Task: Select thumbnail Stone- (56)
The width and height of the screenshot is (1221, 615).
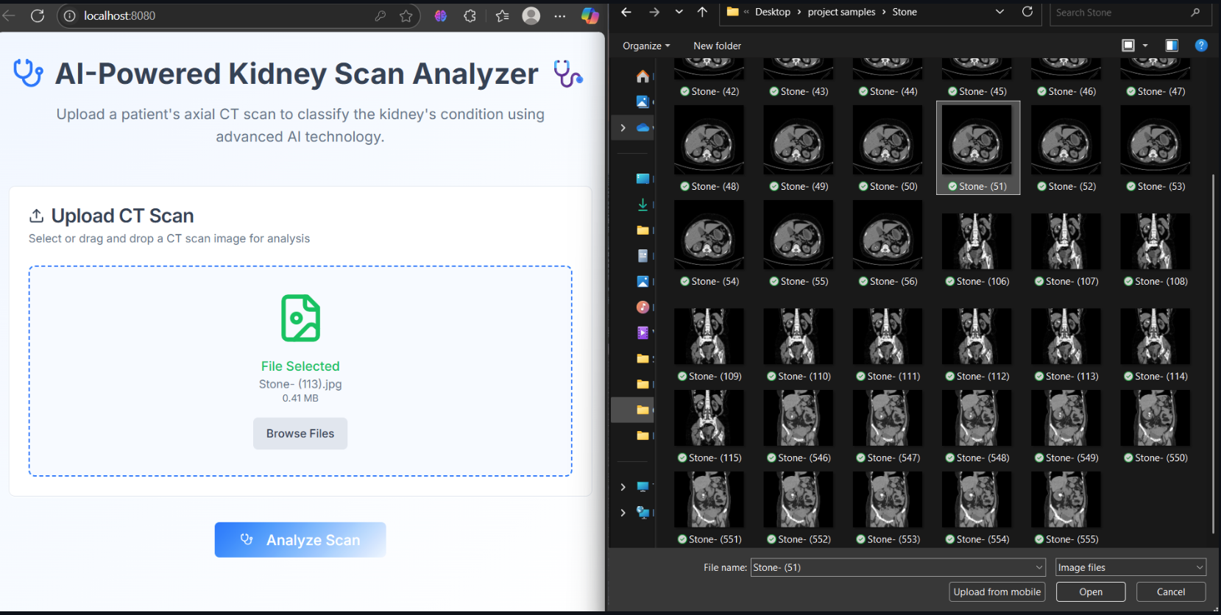Action: 888,243
